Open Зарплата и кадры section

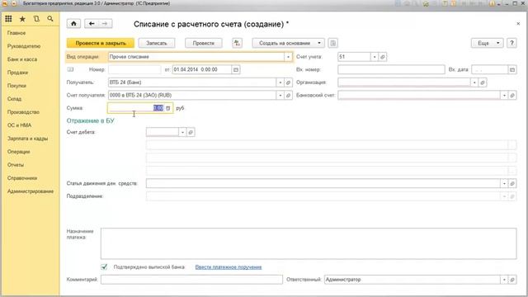pos(27,139)
